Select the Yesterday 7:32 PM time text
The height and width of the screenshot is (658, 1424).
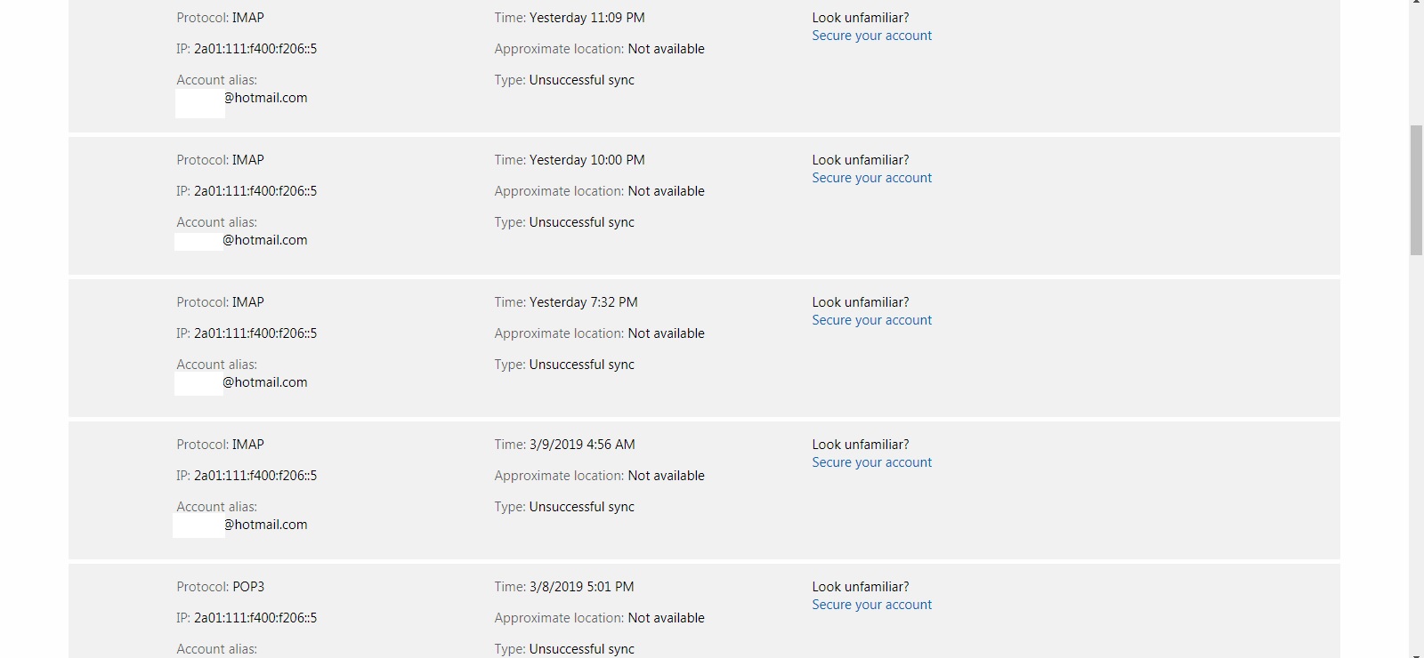[x=583, y=302]
